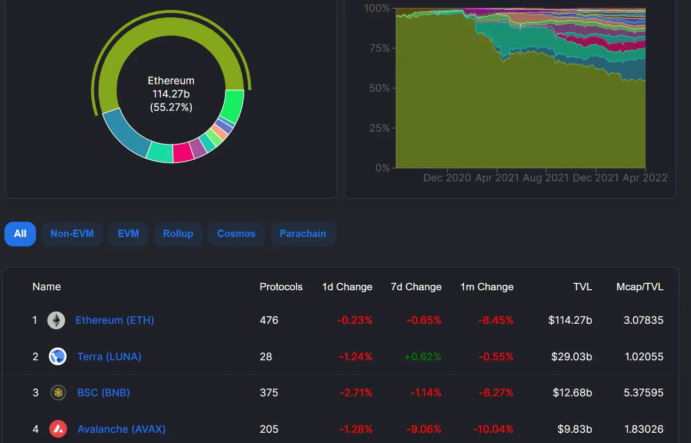Screen dimensions: 691x443
Task: Click Terra TVL value $29.03b
Action: pyautogui.click(x=572, y=357)
